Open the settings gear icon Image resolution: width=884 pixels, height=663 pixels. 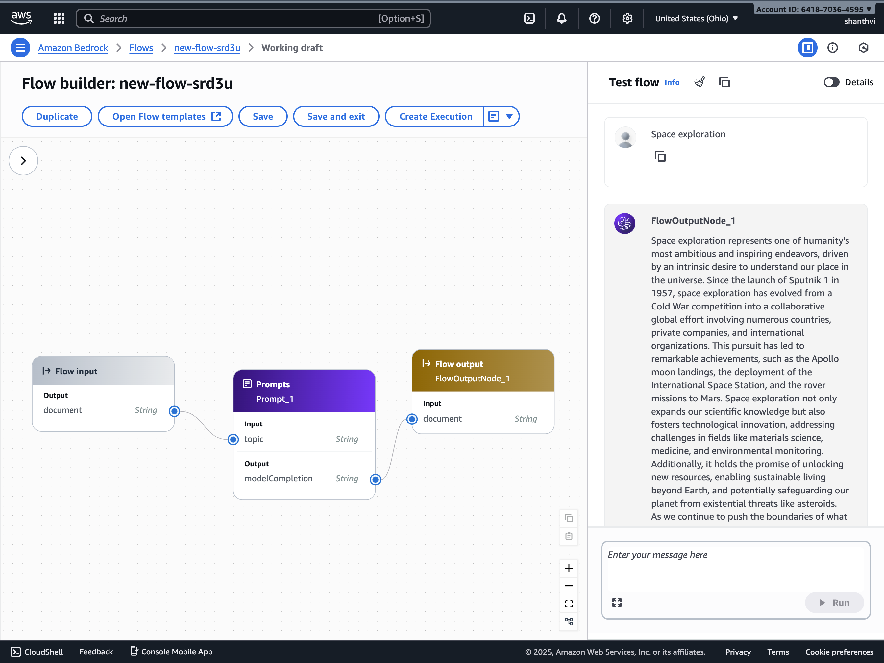pyautogui.click(x=627, y=18)
